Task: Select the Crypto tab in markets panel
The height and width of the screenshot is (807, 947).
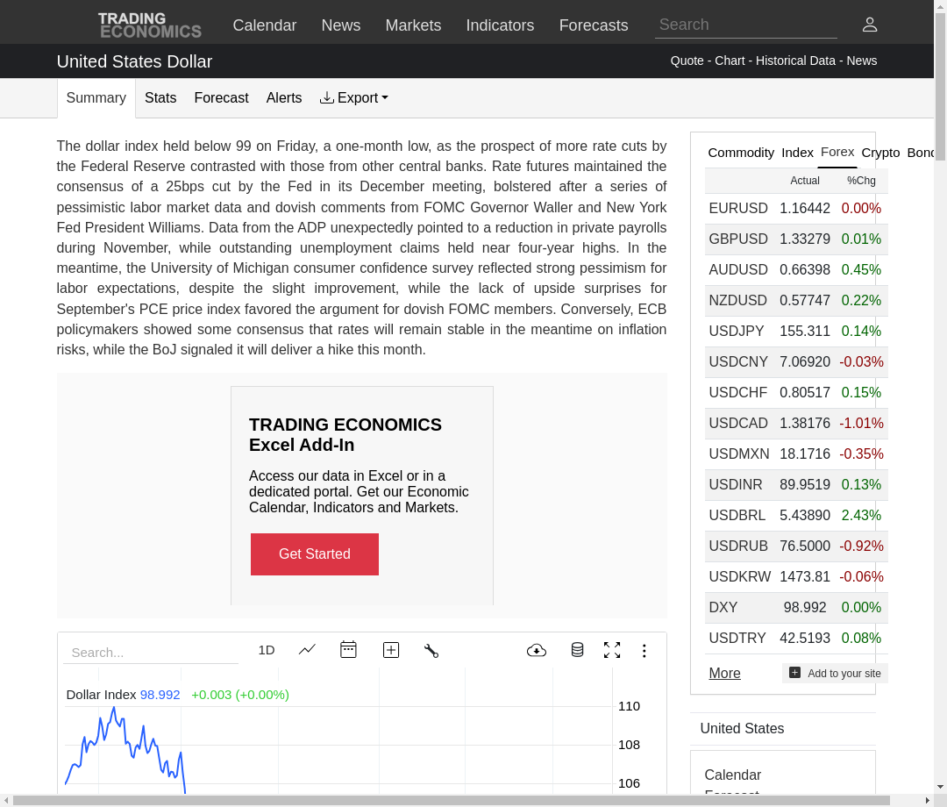Action: click(880, 153)
